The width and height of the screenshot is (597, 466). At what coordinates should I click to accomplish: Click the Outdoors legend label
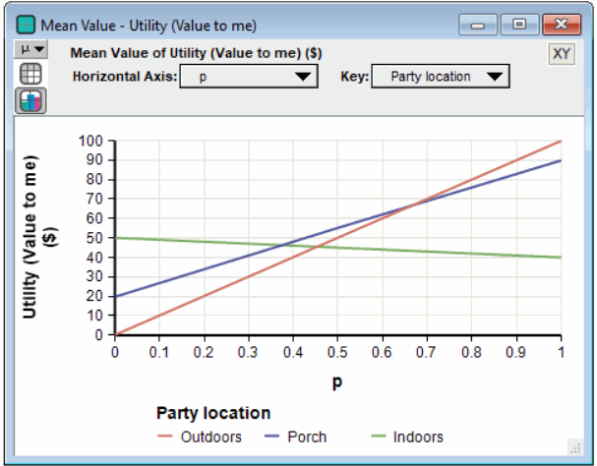(210, 437)
